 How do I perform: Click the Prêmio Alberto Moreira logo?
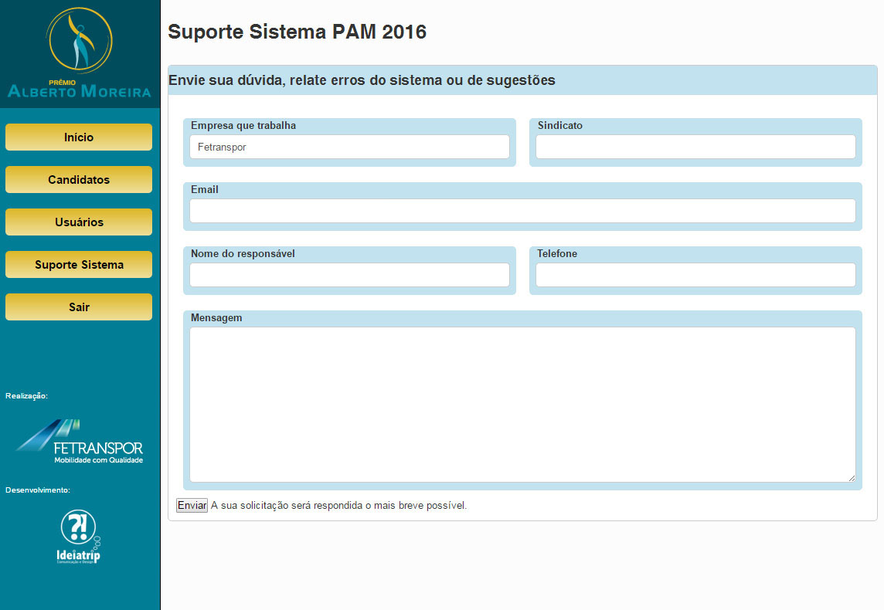79,54
